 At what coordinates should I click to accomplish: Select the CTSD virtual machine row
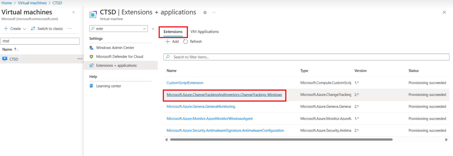coord(42,59)
